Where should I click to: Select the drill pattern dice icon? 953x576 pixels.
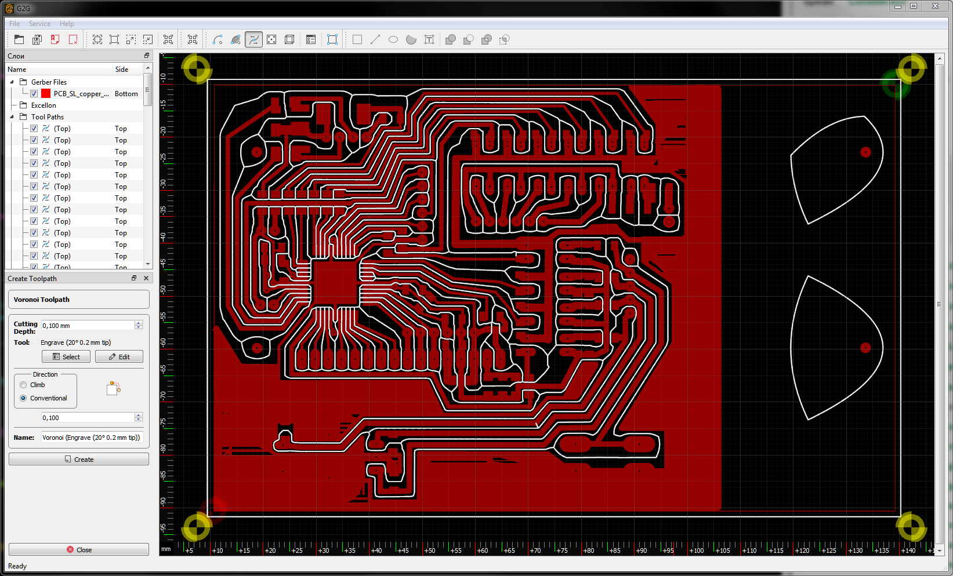[x=271, y=39]
